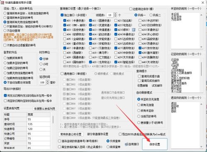This screenshot has height=152, width=207.
Task: Click the app icon in the title bar
Action: coord(2,2)
